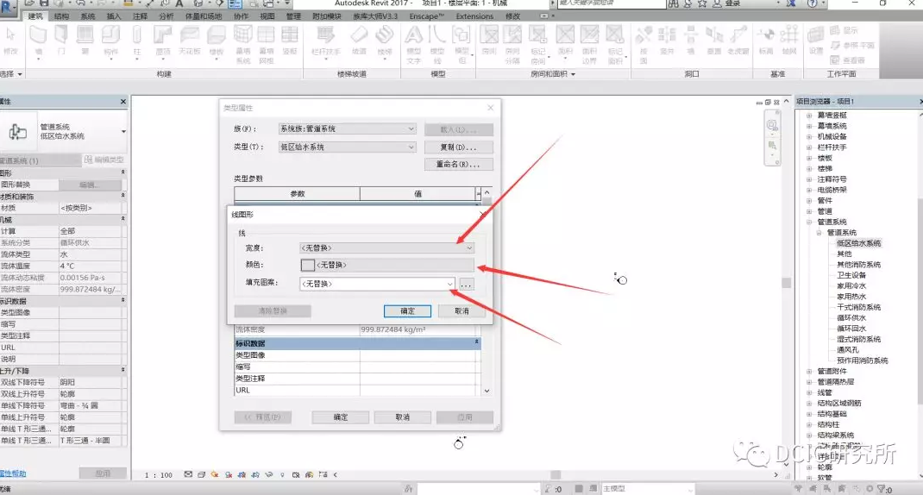The image size is (923, 495).
Task: Click the 重命名(R)... rename button
Action: (x=459, y=164)
